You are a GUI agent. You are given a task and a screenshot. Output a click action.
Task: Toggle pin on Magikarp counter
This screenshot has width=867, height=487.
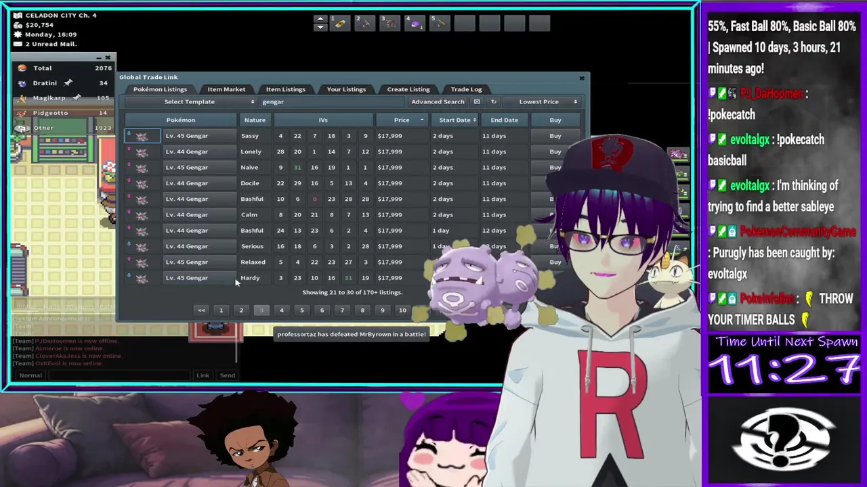[x=77, y=98]
